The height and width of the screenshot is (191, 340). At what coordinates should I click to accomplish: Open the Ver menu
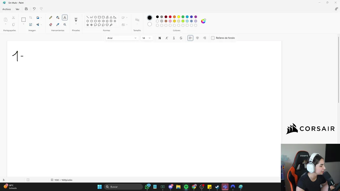(x=18, y=9)
